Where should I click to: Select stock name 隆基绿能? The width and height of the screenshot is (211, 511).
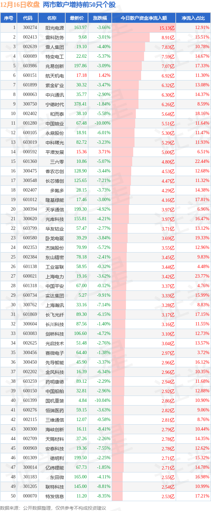pos(55,200)
